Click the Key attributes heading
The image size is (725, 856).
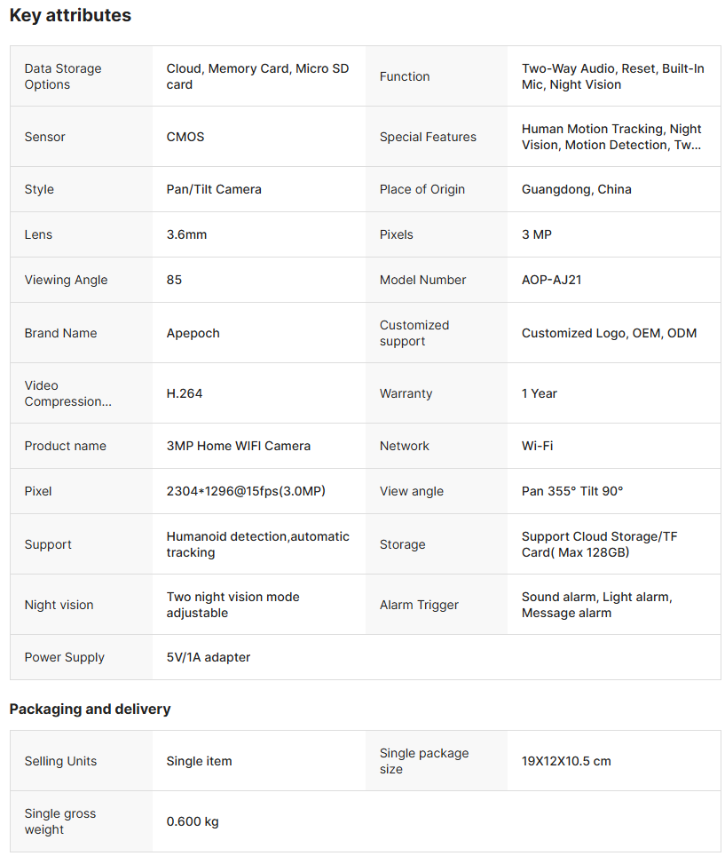coord(70,15)
